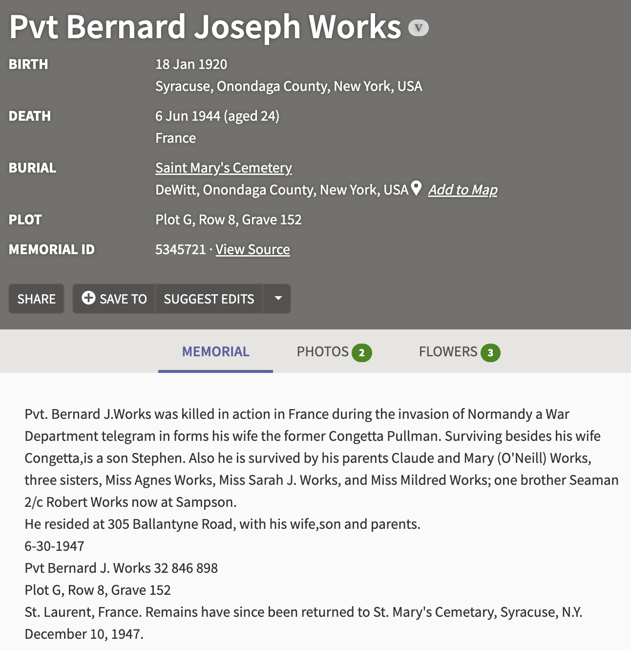Screen dimensions: 631x651
Task: Click the plus icon on Save To
Action: tap(88, 298)
